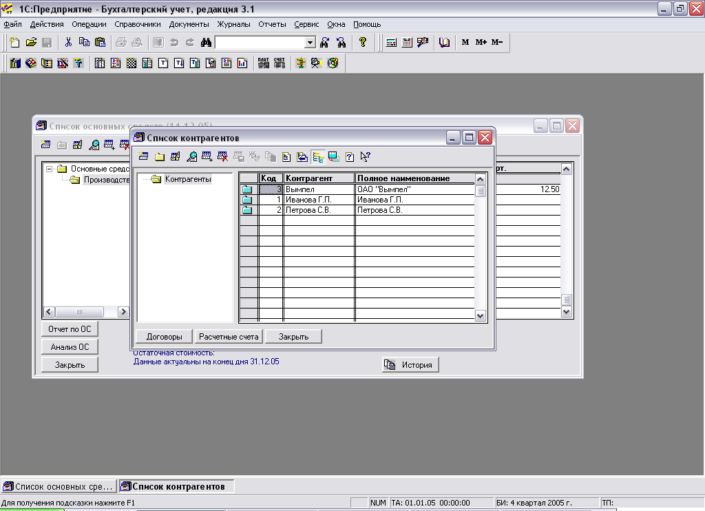Click the M+ memory button
Screen dimensions: 705x511
click(481, 43)
